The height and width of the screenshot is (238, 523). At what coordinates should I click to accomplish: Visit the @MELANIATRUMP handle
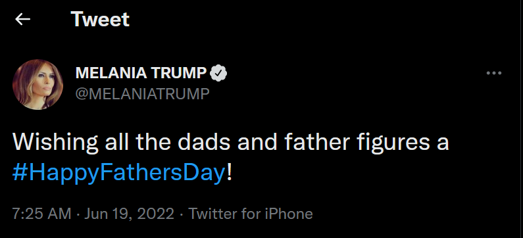coord(142,94)
